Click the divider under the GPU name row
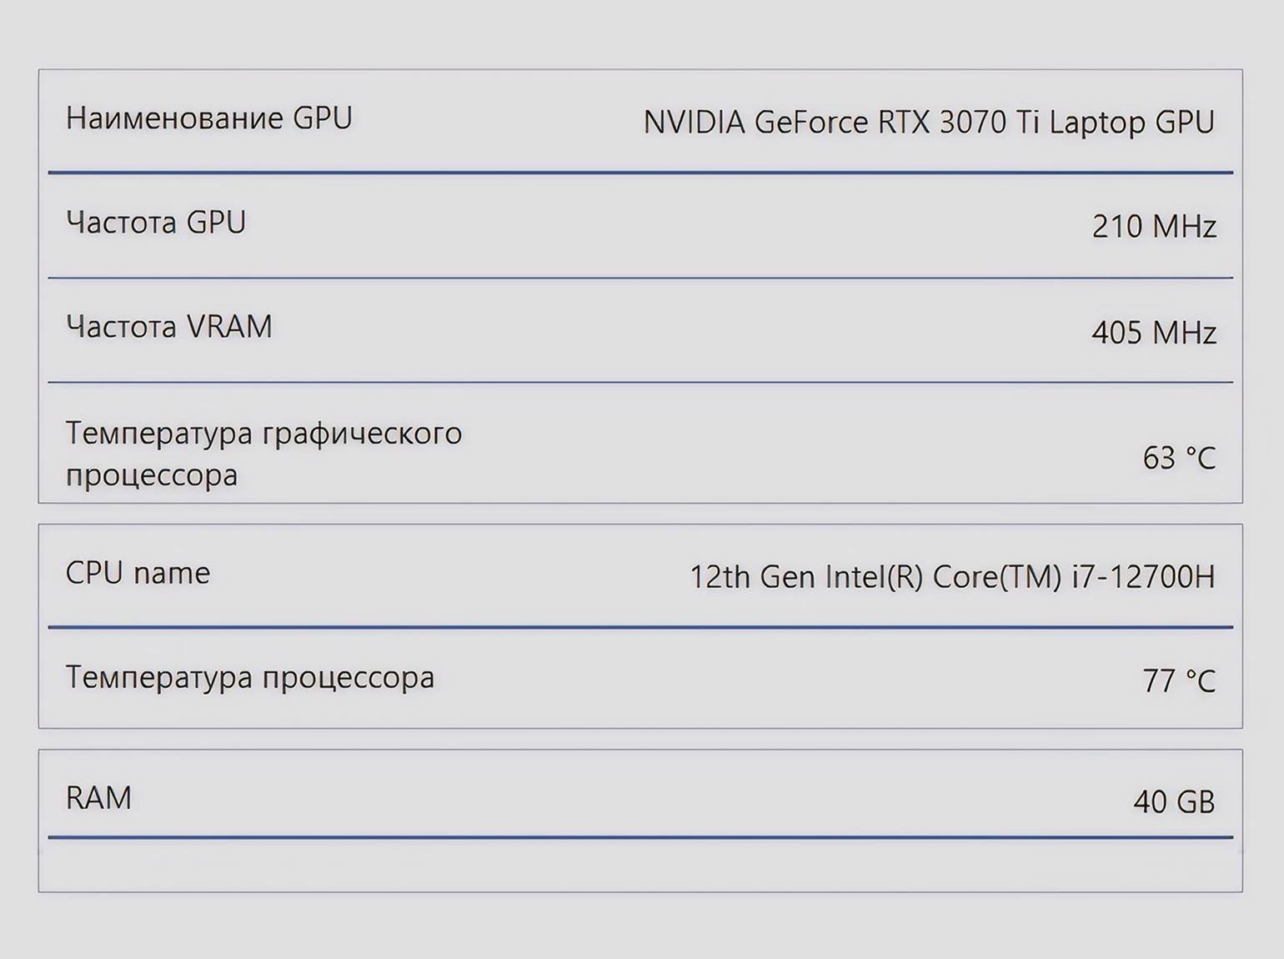This screenshot has width=1284, height=959. (x=640, y=173)
